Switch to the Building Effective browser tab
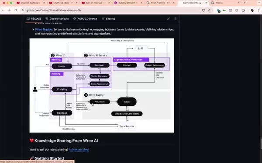Screen dimensions: 262x163 tap(128, 3)
